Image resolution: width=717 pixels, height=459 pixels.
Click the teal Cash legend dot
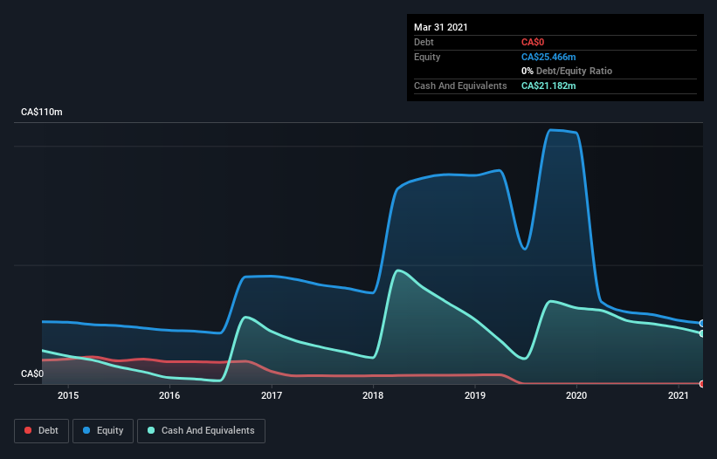[151, 430]
